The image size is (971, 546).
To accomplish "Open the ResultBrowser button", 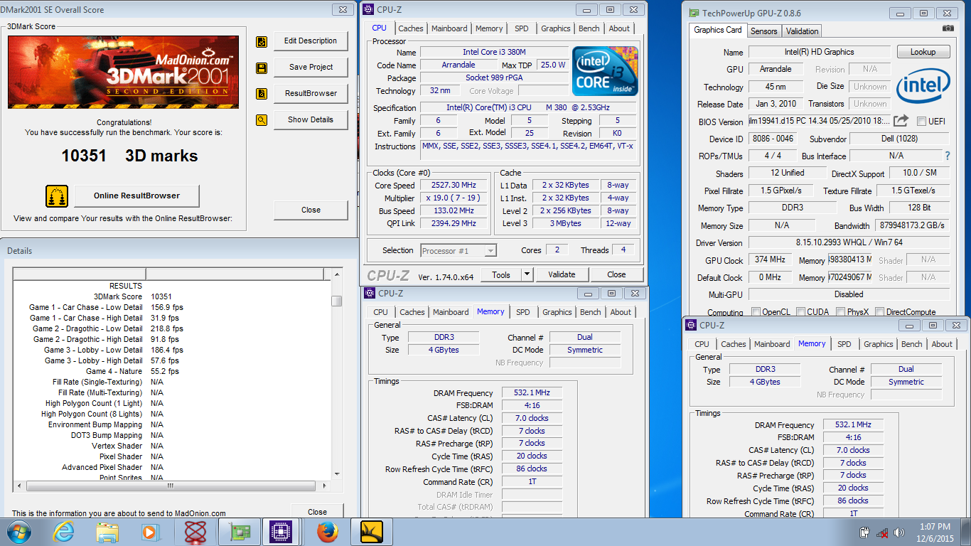I will click(x=311, y=94).
